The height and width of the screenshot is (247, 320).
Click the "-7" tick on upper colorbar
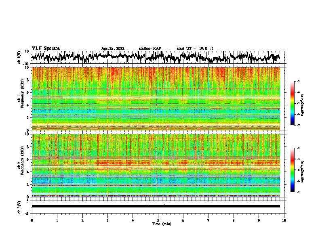point(298,125)
